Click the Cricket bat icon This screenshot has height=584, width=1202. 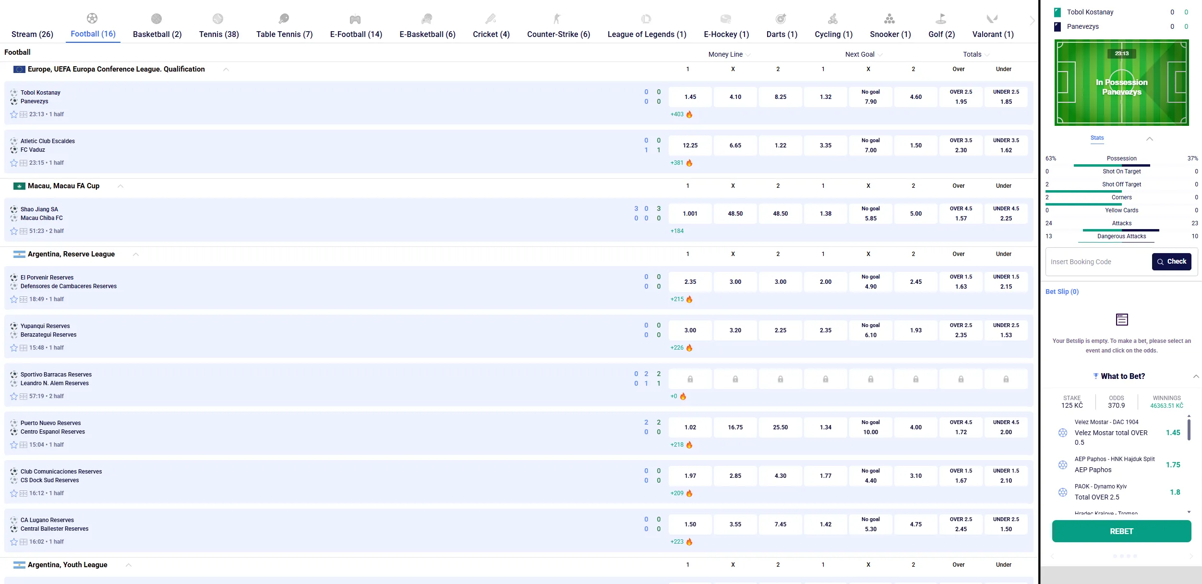491,19
